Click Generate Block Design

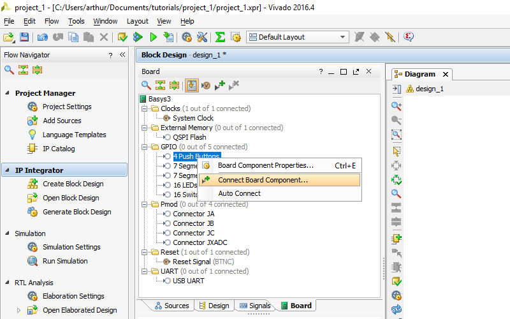(x=77, y=212)
